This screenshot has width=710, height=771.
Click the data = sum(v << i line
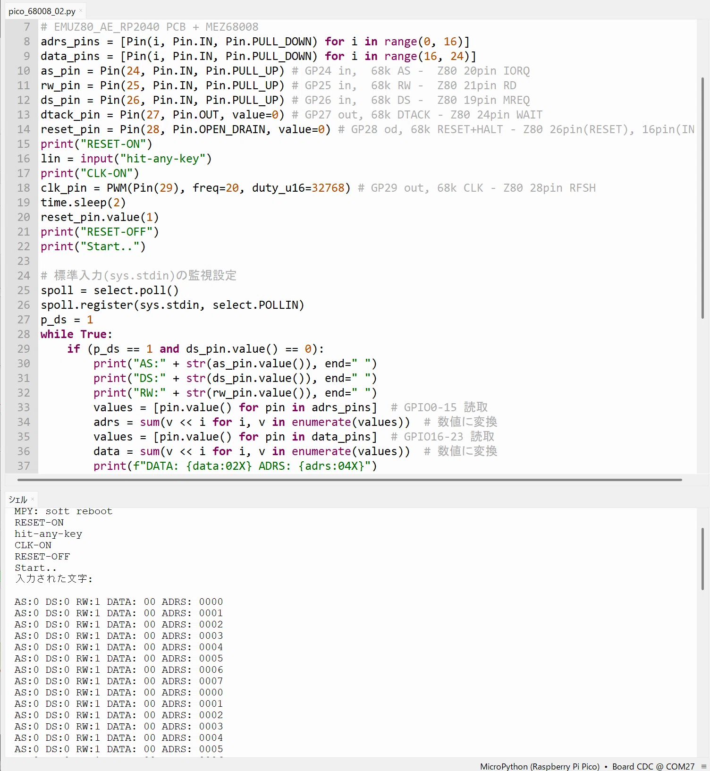[x=252, y=451]
